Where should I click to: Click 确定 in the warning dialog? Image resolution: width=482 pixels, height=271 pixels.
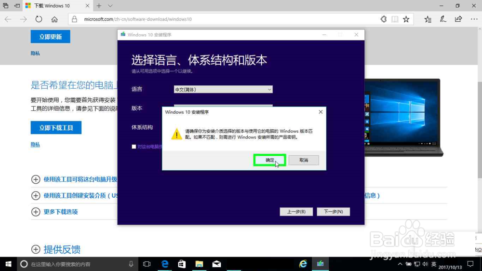(x=269, y=160)
